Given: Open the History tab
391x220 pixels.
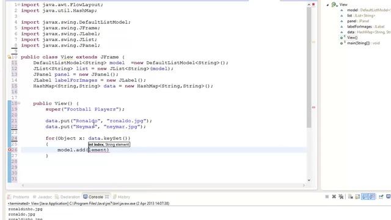Looking at the screenshot, I should 122,197.
